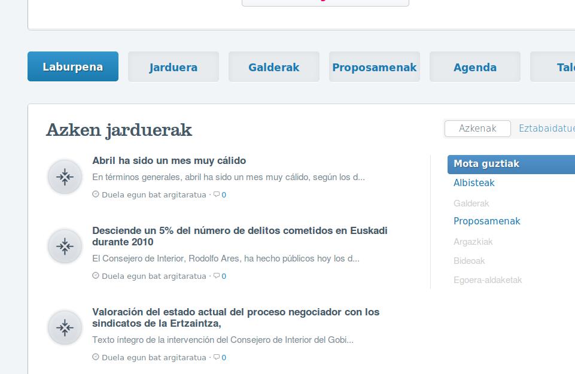Open the article 'Abril ha sido un mes muy cálido'
Image resolution: width=575 pixels, height=374 pixels.
pyautogui.click(x=169, y=161)
